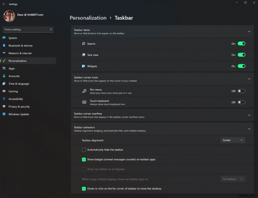Screen dimensions: 258x198
Task: Click the Network & internet icon
Action: click(5, 53)
